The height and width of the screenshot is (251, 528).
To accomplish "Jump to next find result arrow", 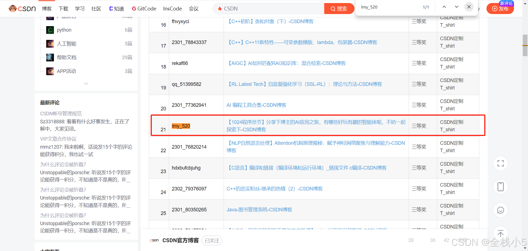I will click(457, 7).
